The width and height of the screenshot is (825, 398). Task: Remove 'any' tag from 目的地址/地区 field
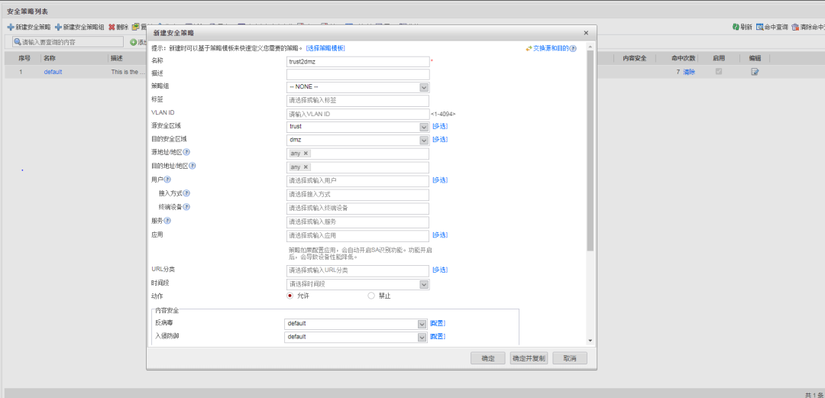coord(306,167)
